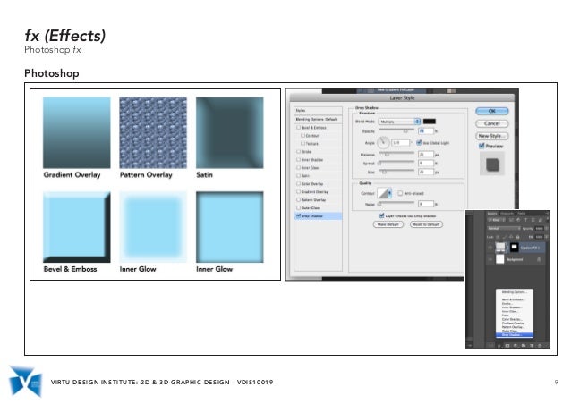
Task: Toggle Layer Knocks Out Drop Shadow
Action: (381, 215)
